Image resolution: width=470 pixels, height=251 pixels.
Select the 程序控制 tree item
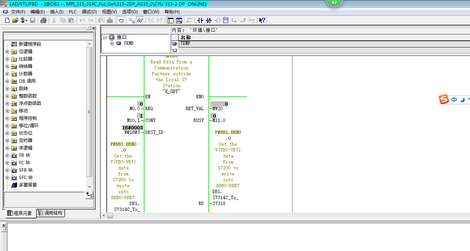pos(28,118)
